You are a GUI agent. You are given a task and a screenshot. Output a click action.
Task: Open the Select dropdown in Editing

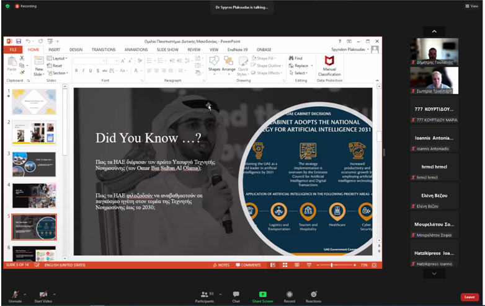[298, 73]
